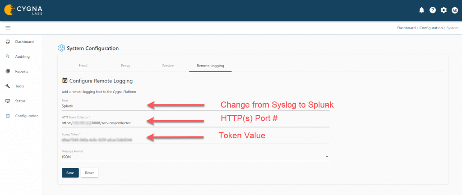Click the Dashboard monitor icon
The height and width of the screenshot is (195, 462).
point(8,42)
